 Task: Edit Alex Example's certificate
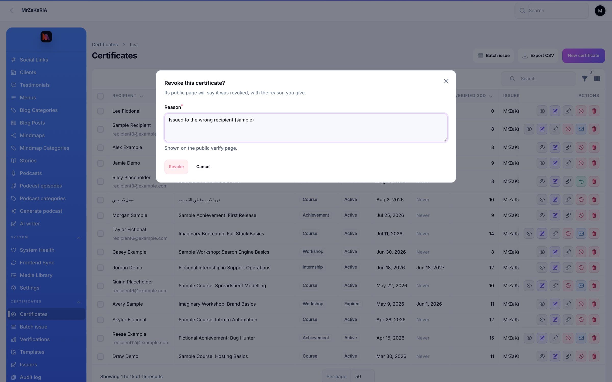point(555,147)
